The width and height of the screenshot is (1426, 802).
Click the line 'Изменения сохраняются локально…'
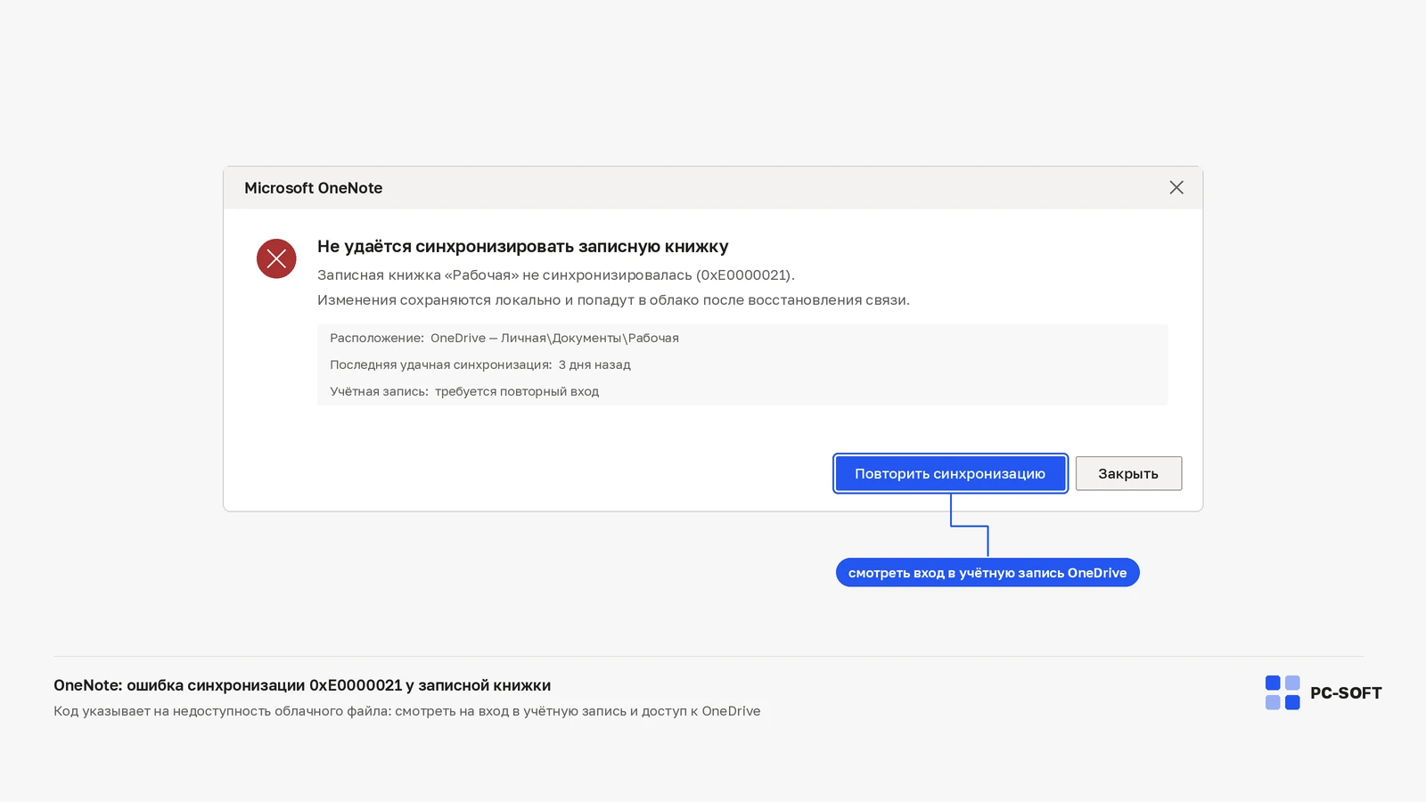pos(613,300)
